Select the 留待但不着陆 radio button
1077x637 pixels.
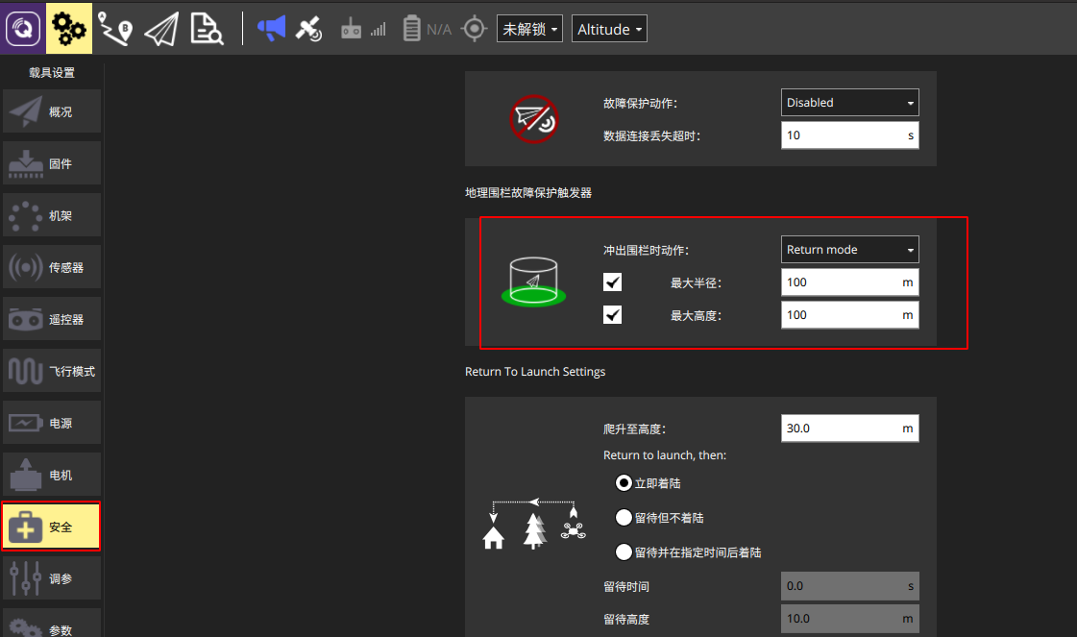click(624, 518)
